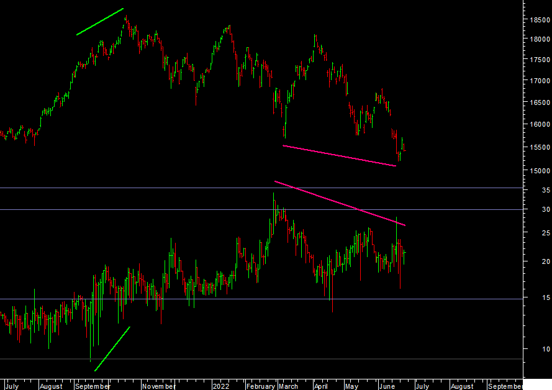Viewport: 552px width, 390px height.
Task: Select the green trend line above the price peak
Action: [x=100, y=22]
